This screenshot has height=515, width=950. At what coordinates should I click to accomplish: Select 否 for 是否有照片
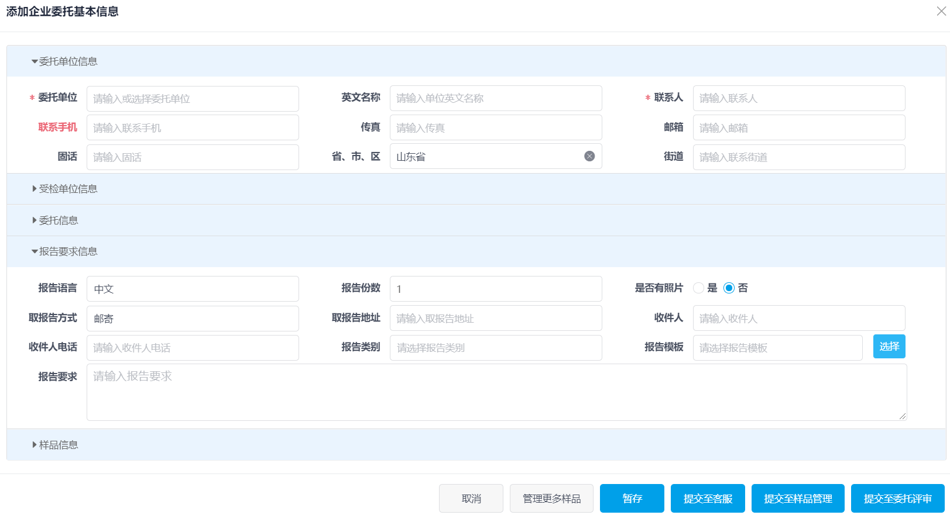coord(729,288)
